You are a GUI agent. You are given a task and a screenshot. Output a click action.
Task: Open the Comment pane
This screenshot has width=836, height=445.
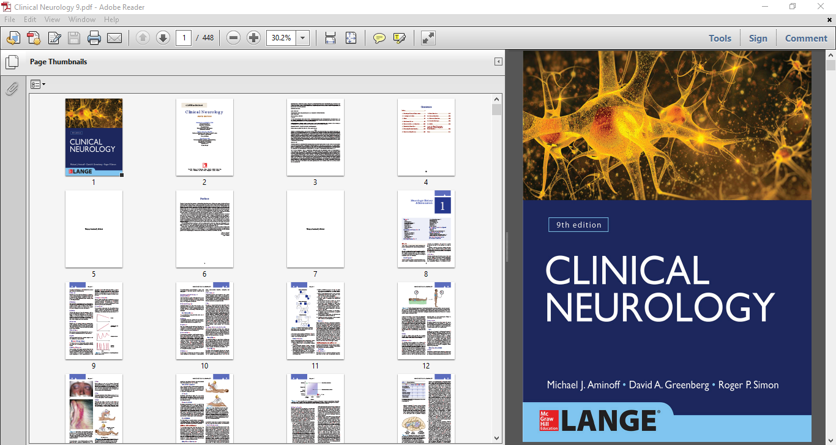coord(806,38)
